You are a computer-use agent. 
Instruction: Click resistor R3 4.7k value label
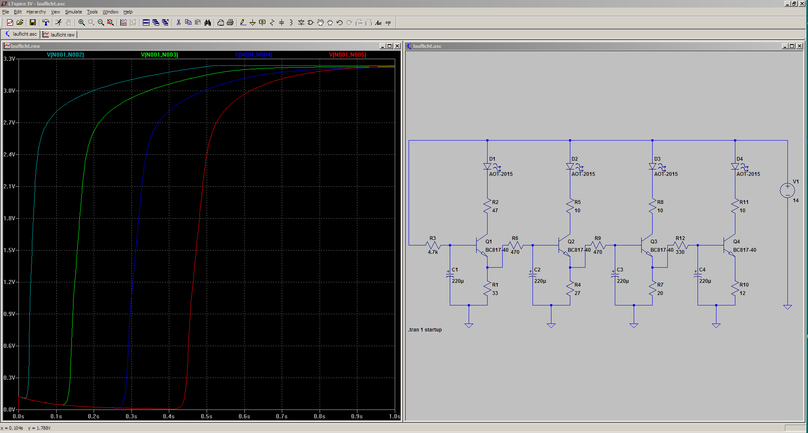pos(433,252)
